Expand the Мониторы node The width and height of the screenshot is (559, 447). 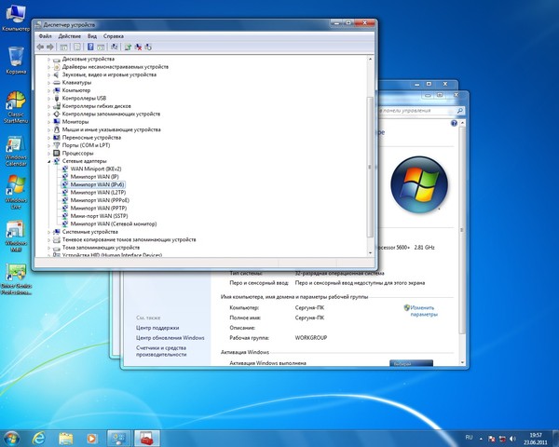tap(49, 122)
